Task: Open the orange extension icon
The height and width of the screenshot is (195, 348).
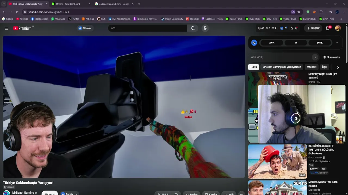Action: (x=314, y=12)
